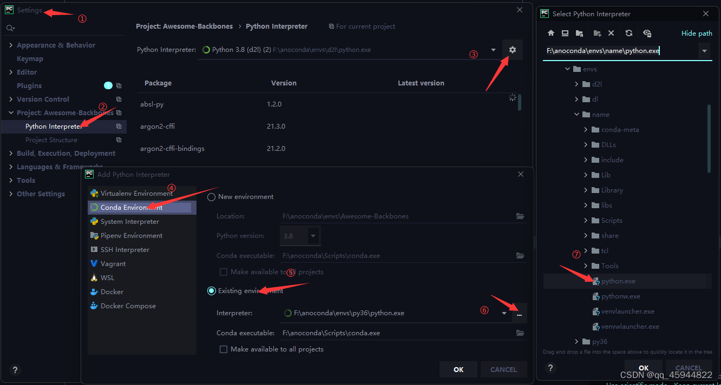721x385 pixels.
Task: Select the Existing environment radio button
Action: 212,291
